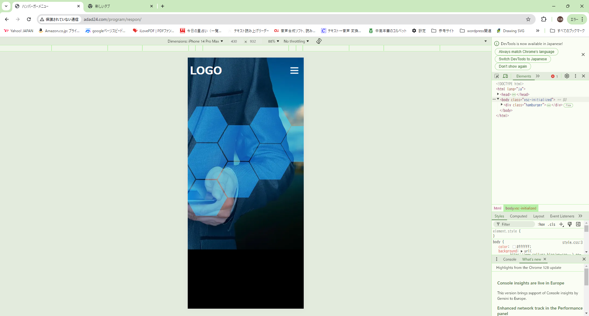
Task: Show hidden bookmarks with the chevron
Action: point(537,31)
